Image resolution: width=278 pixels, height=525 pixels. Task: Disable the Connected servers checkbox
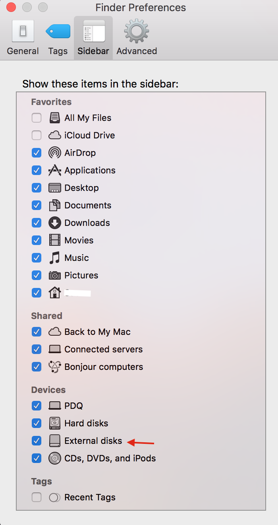pos(37,349)
